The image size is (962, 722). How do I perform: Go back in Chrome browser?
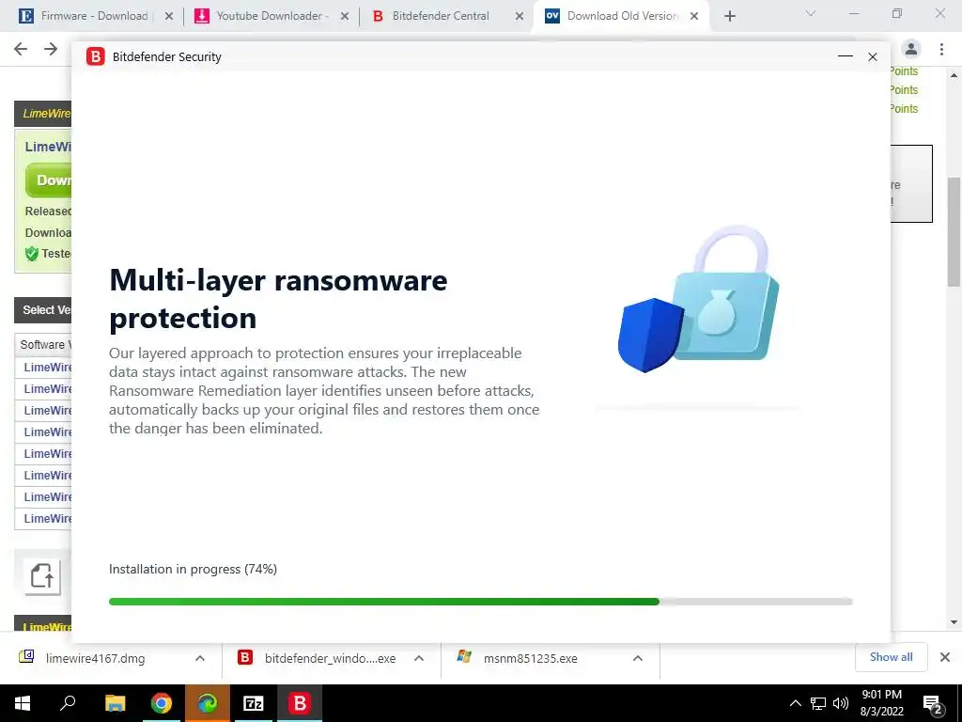pyautogui.click(x=21, y=49)
